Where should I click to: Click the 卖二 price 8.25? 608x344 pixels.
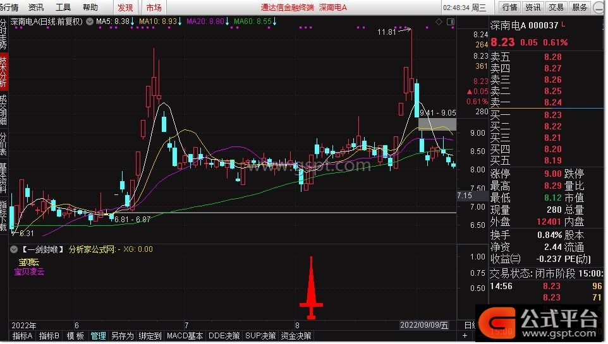pos(552,91)
